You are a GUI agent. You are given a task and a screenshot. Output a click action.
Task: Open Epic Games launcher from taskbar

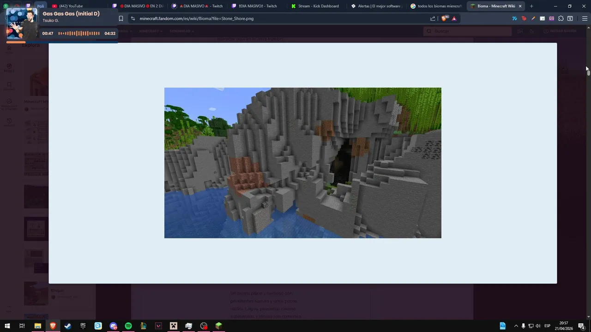click(83, 326)
